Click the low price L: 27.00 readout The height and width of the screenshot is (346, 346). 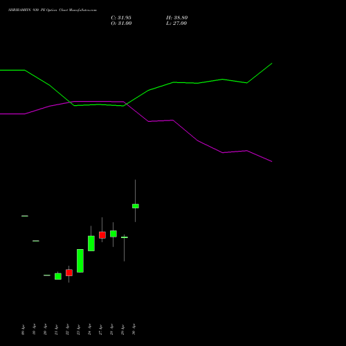pyautogui.click(x=176, y=24)
